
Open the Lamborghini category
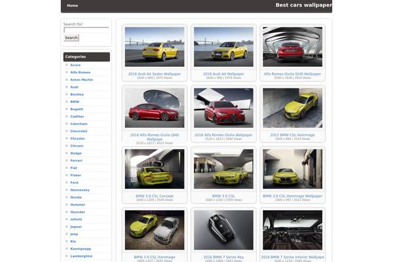click(x=81, y=256)
